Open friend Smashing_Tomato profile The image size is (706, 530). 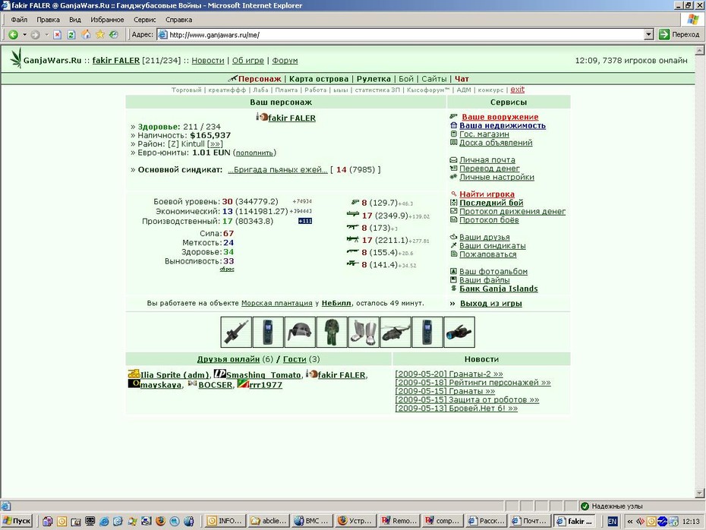[x=264, y=375]
